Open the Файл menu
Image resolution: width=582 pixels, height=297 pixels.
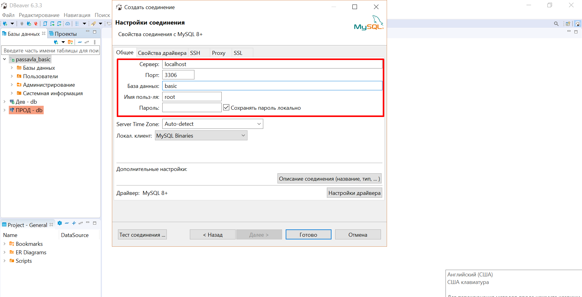pyautogui.click(x=8, y=15)
